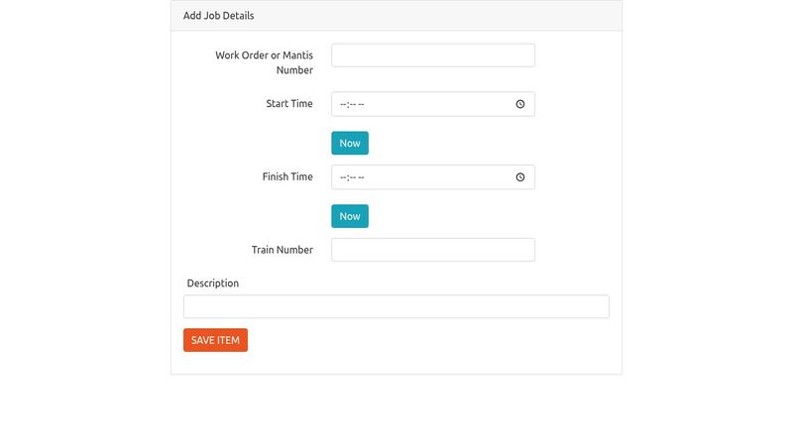Image resolution: width=793 pixels, height=446 pixels.
Task: Focus the Work Order or Mantis Number field
Action: click(x=432, y=56)
